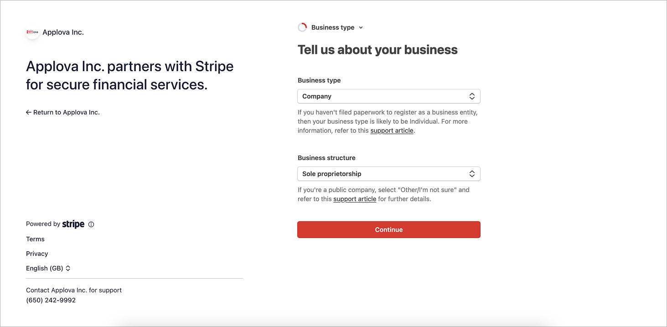667x327 pixels.
Task: Click the circular progress indicator icon
Action: point(302,27)
